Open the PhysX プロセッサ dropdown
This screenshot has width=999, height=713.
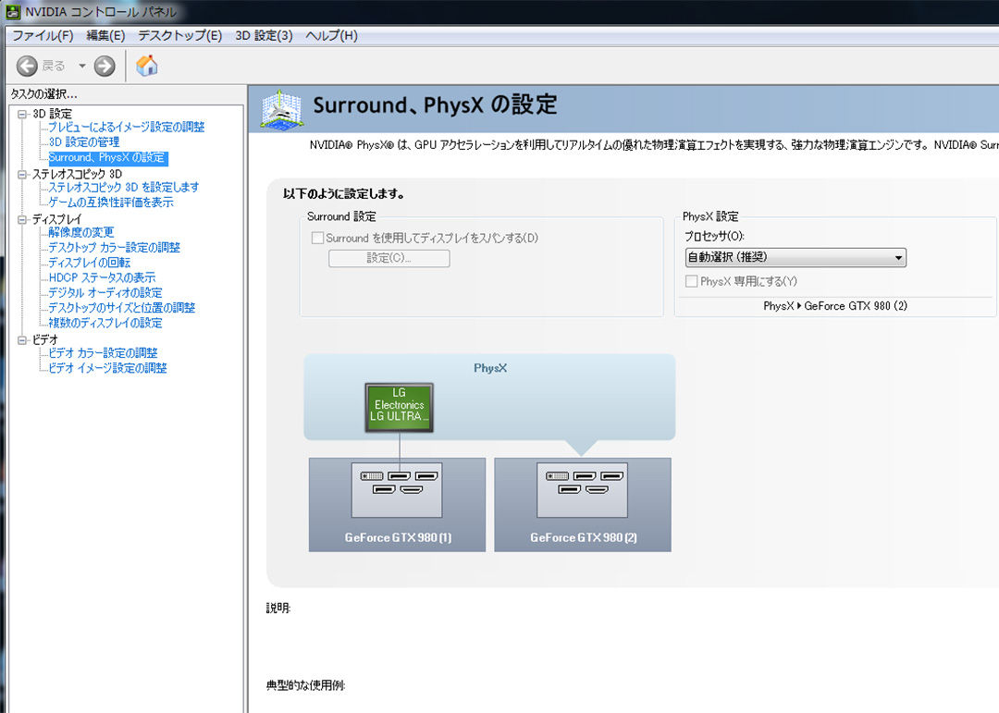click(795, 257)
